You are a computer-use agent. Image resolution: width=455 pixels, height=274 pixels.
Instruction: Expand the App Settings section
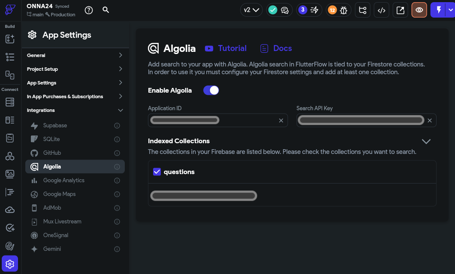75,83
